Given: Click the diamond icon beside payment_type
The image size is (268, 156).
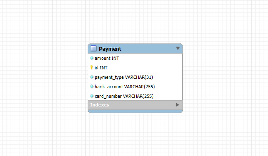Looking at the screenshot, I should click(92, 77).
